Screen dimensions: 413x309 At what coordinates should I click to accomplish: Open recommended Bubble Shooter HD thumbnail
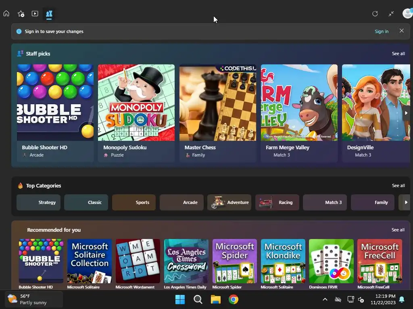click(41, 261)
